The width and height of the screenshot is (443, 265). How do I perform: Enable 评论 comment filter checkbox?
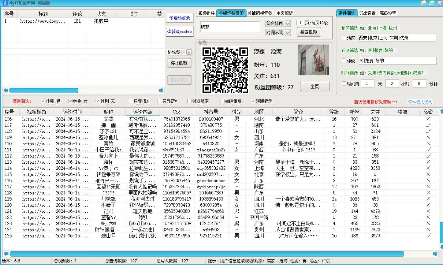coord(344,61)
